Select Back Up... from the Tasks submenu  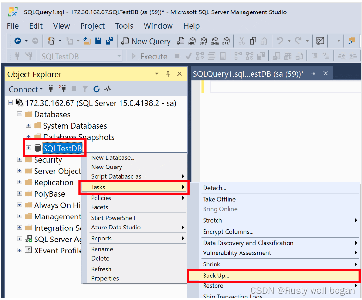tap(273, 276)
